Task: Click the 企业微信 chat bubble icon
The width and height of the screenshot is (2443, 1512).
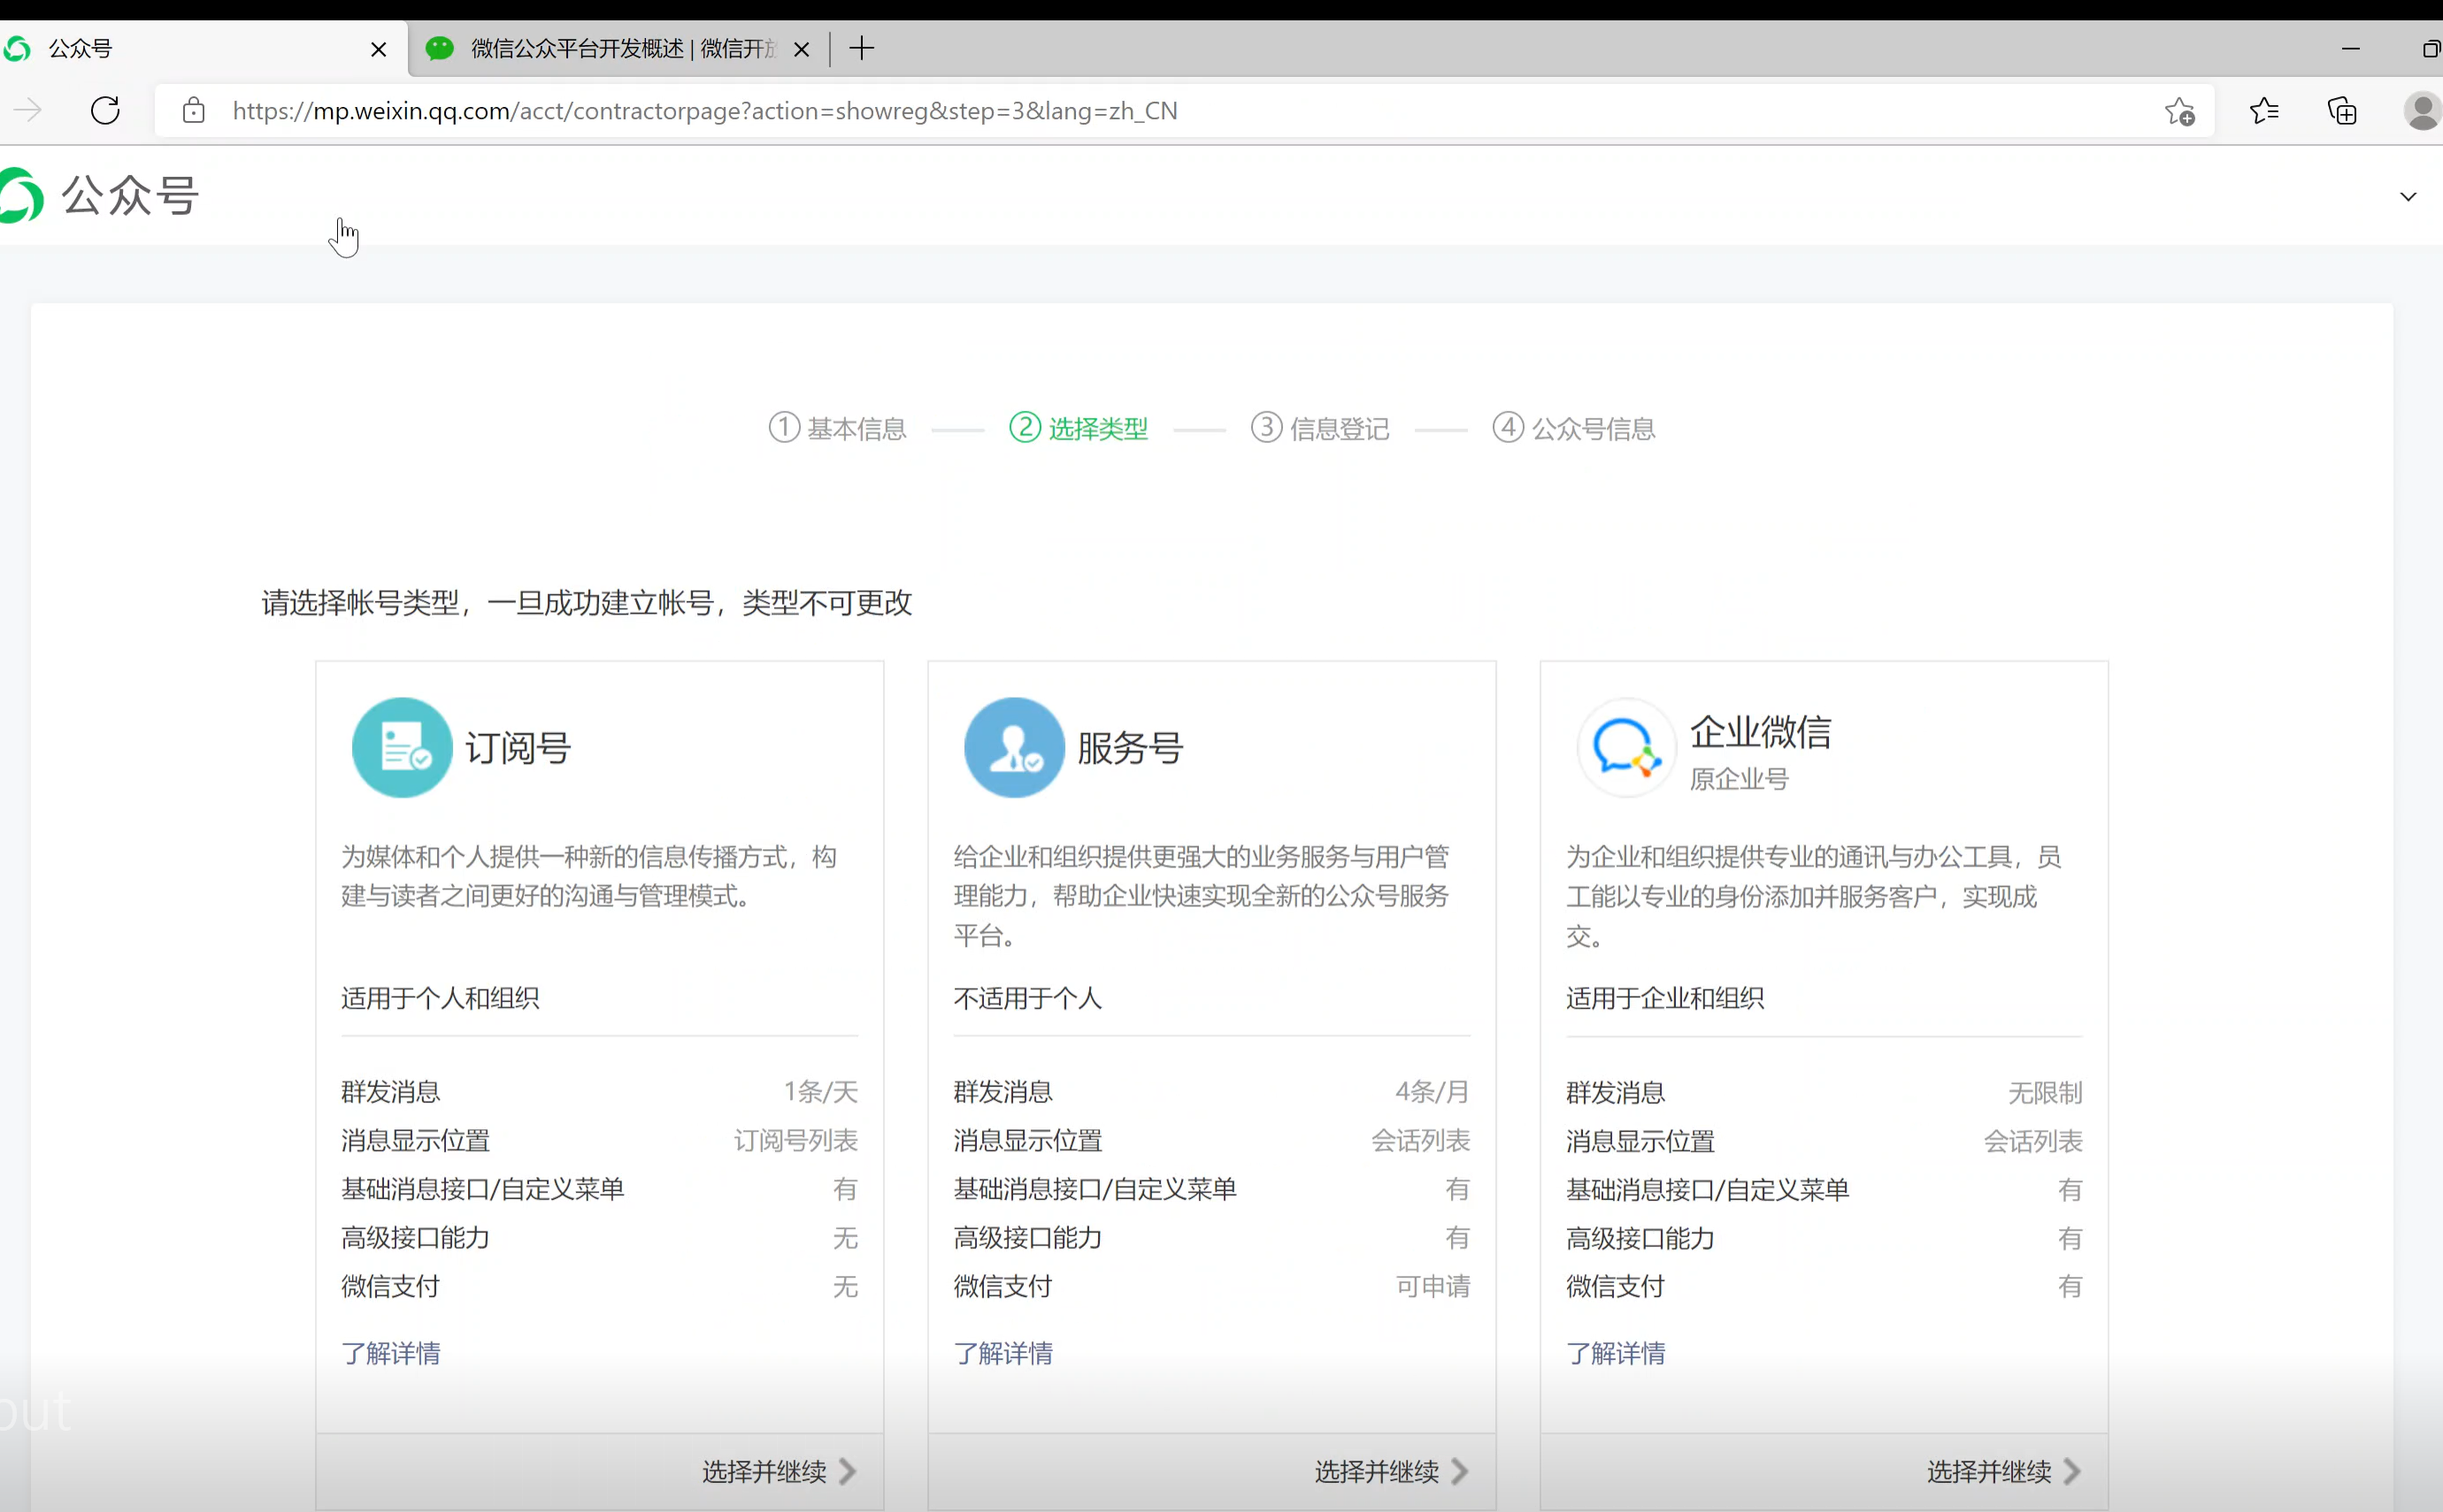Action: pyautogui.click(x=1626, y=747)
